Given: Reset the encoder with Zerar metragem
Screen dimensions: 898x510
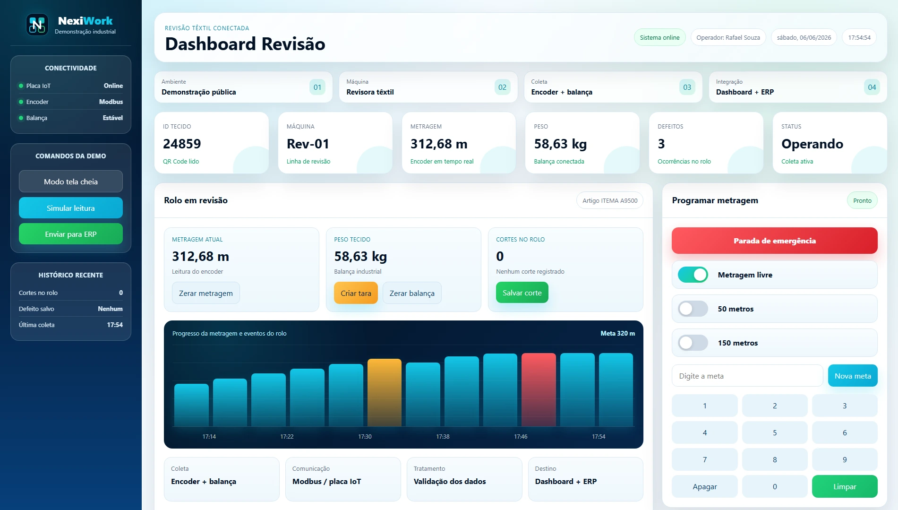Looking at the screenshot, I should tap(206, 293).
